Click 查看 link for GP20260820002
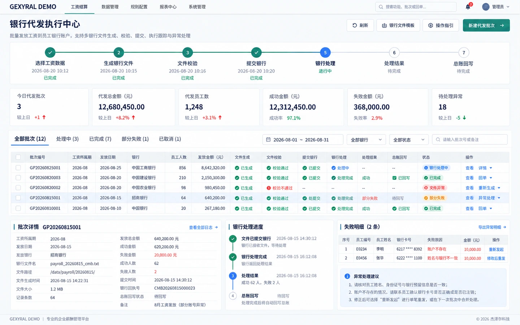Viewport: 520px width, 325px height. click(469, 188)
